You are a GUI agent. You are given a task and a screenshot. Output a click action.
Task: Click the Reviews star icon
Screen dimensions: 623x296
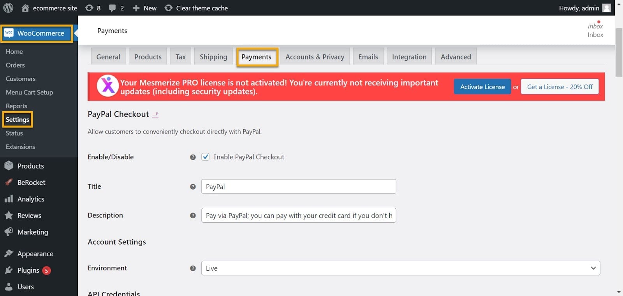point(9,215)
